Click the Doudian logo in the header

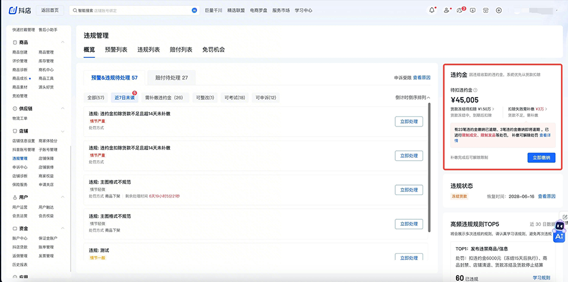tap(21, 10)
